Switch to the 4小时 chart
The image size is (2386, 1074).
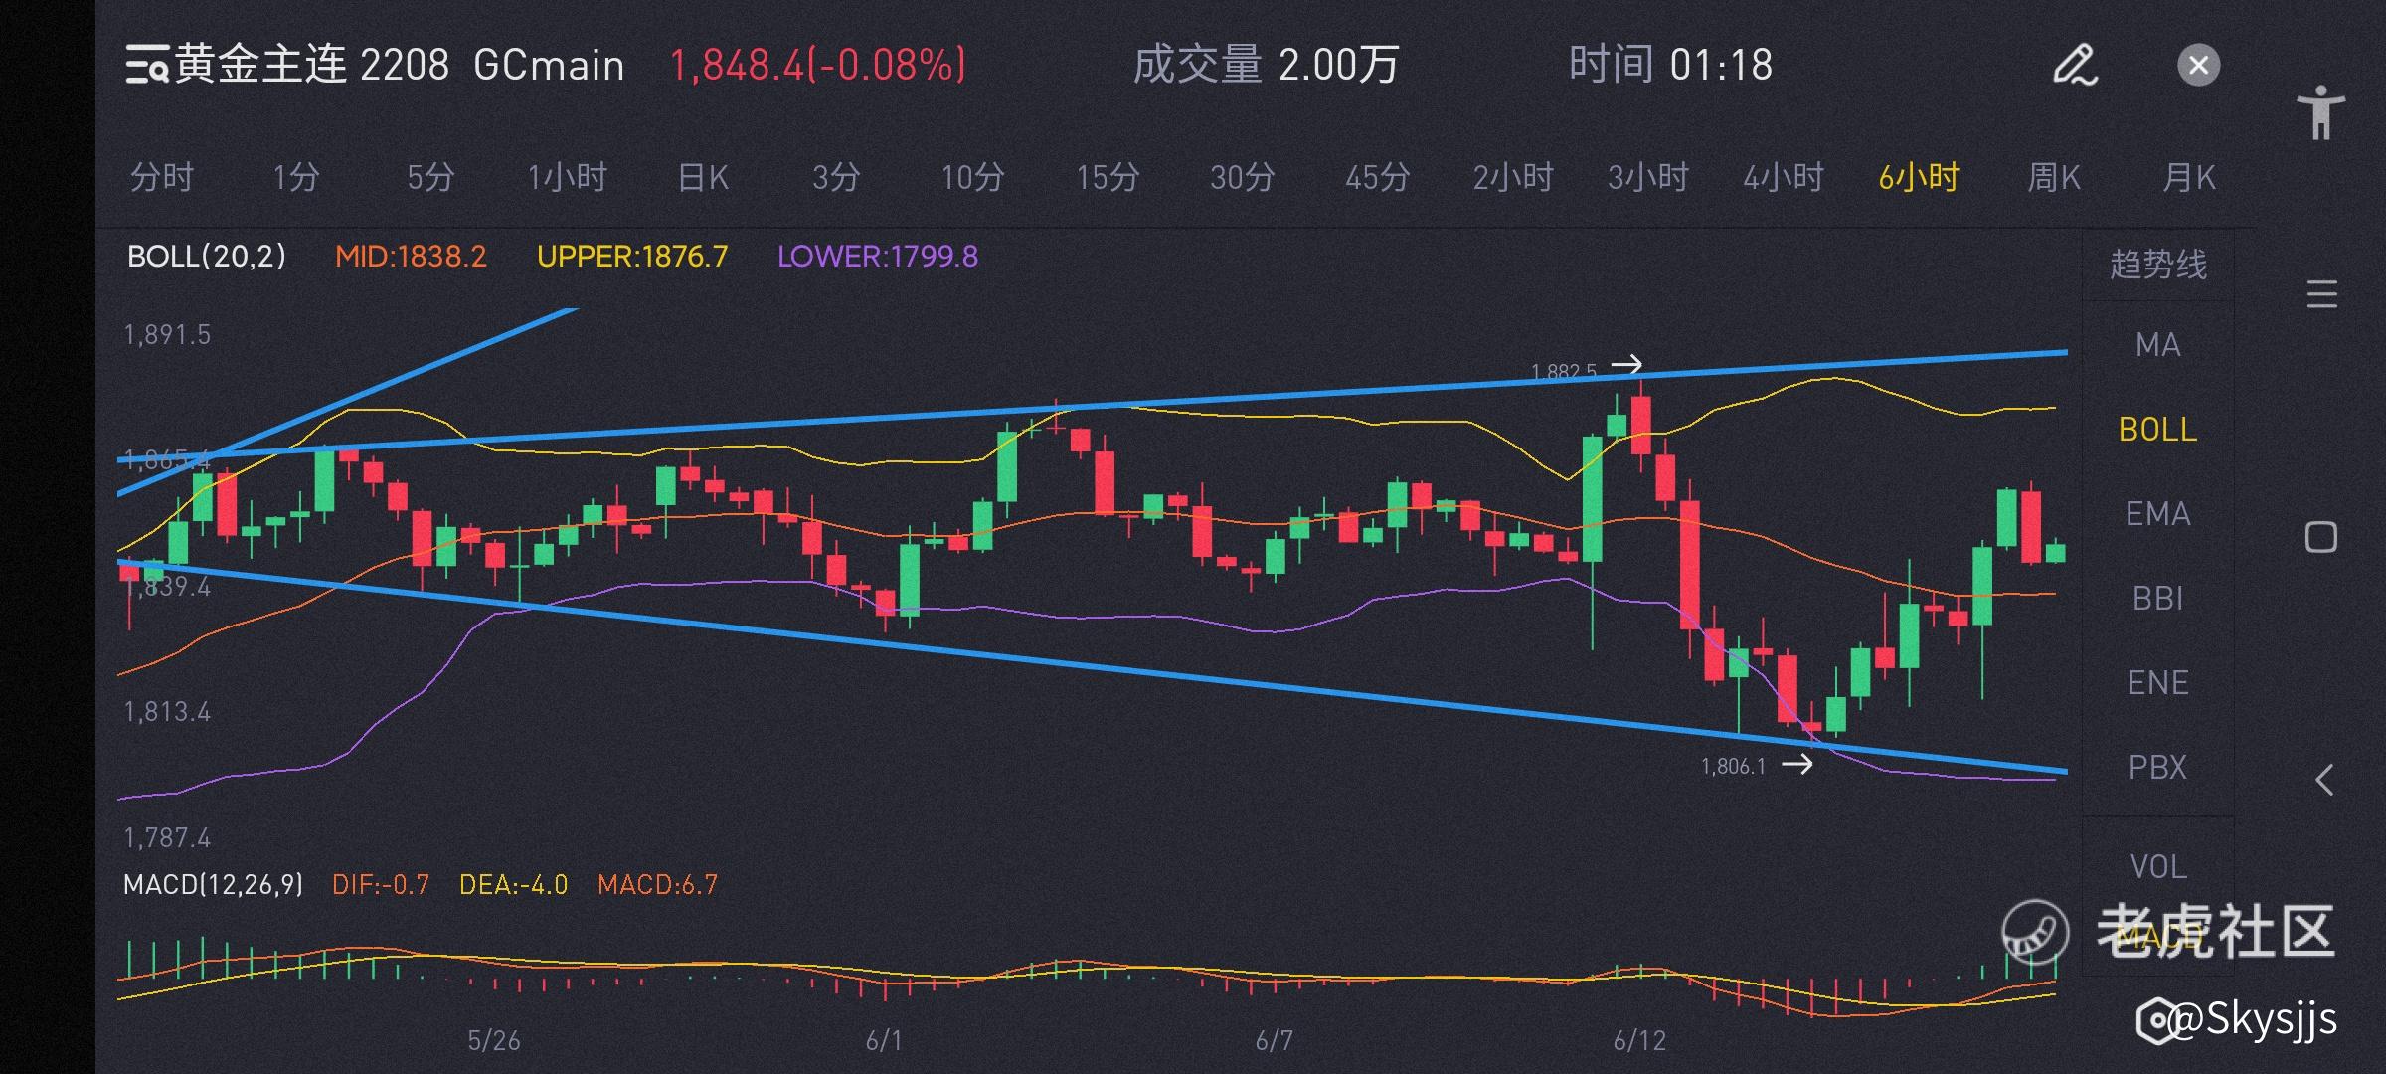(1784, 178)
